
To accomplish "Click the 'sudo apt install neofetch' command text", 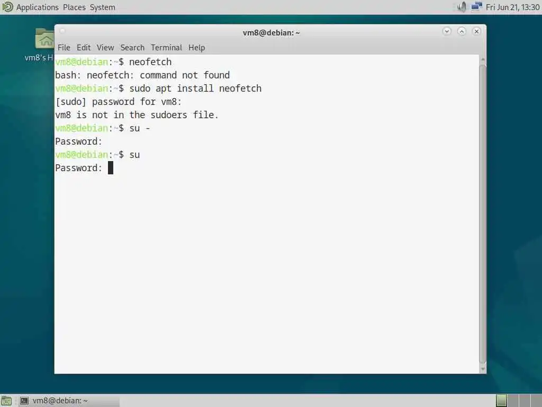I will (x=195, y=89).
